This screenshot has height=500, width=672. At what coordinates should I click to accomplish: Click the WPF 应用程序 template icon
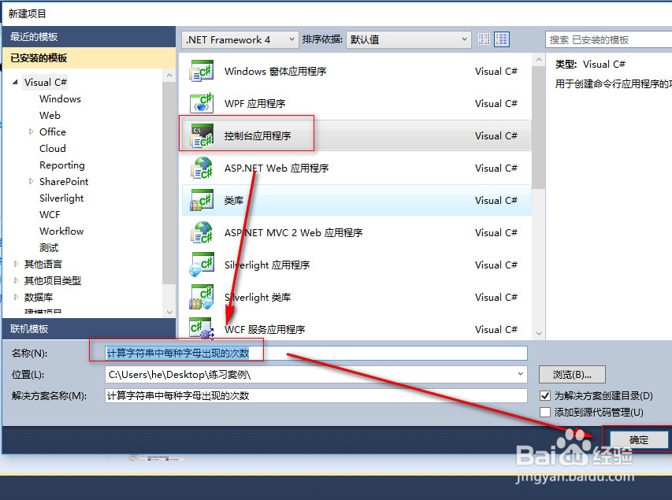coord(202,103)
